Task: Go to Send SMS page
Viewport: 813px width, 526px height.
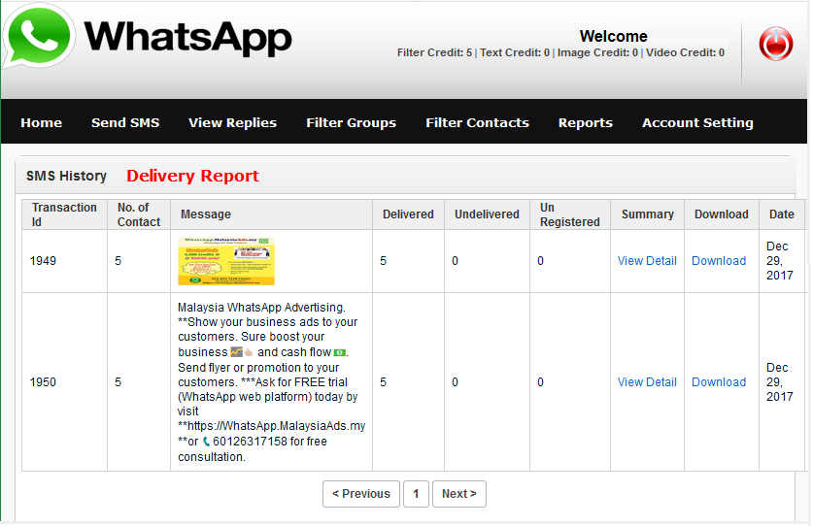Action: pyautogui.click(x=125, y=123)
